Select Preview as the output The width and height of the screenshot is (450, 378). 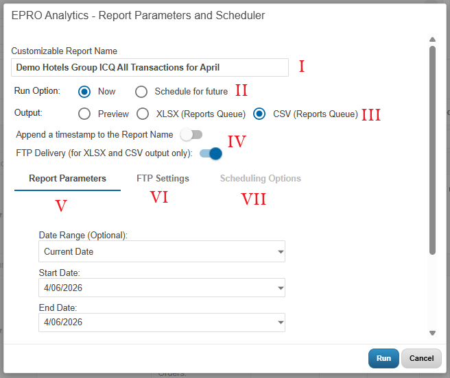[85, 114]
